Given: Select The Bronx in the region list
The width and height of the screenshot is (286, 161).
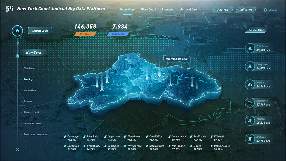Looking at the screenshot, I should (29, 69).
